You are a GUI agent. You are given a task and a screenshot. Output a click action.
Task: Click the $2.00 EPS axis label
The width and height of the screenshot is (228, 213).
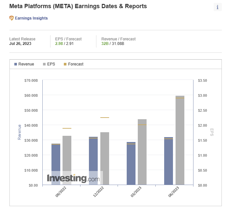tap(202, 125)
